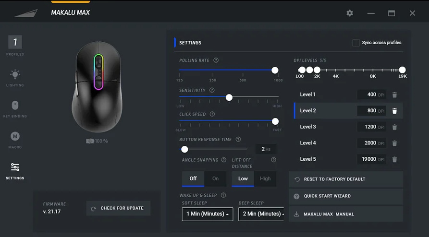This screenshot has width=429, height=237.
Task: Delete DPI Level 1 with trash icon
Action: (394, 95)
